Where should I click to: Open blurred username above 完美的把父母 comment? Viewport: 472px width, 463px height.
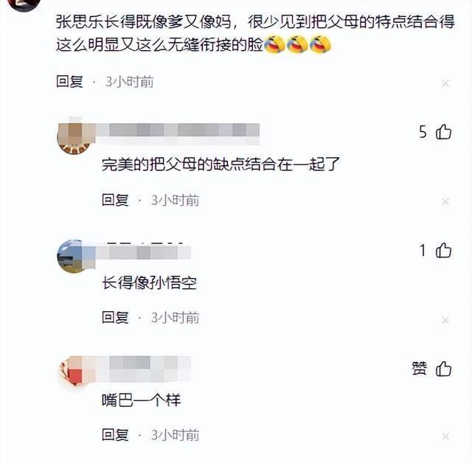tap(178, 133)
